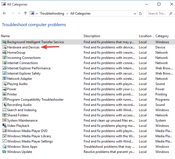Click the Printer troubleshooter icon
This screenshot has height=159, width=175.
[4, 94]
